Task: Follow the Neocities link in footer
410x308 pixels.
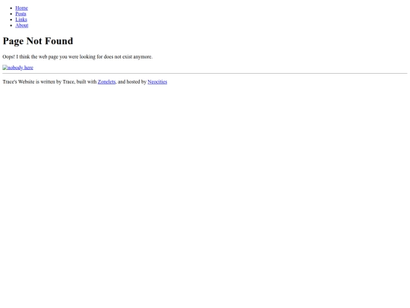Action: pyautogui.click(x=157, y=81)
